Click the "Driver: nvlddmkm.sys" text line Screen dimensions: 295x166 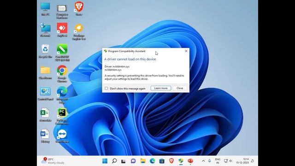click(117, 66)
